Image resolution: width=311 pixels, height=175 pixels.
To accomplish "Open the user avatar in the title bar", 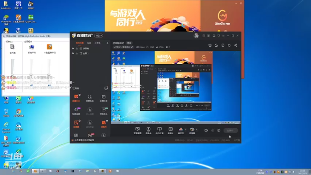I will [196, 36].
